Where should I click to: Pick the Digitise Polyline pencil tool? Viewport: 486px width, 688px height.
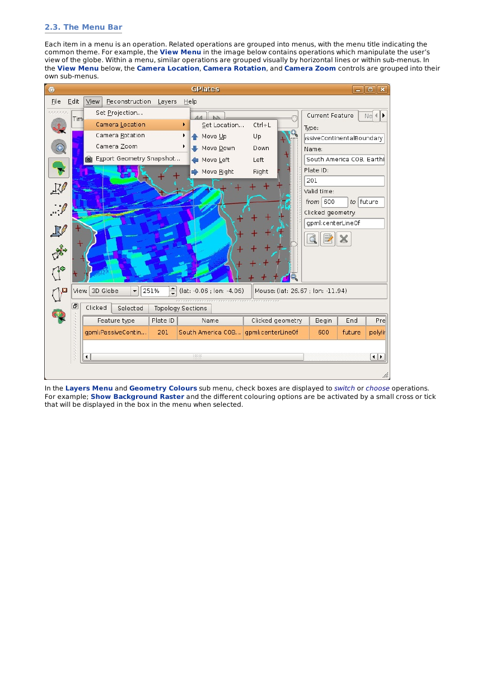click(x=59, y=189)
